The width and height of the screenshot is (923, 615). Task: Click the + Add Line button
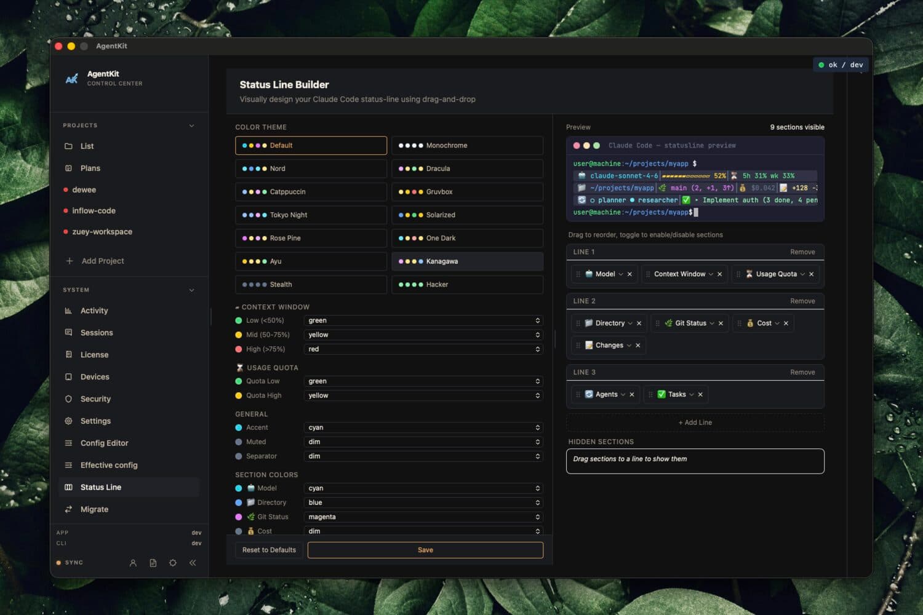coord(695,423)
